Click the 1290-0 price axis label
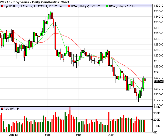 [x=159, y=44]
